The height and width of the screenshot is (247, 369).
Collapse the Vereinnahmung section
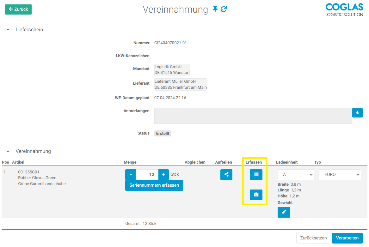click(x=8, y=151)
